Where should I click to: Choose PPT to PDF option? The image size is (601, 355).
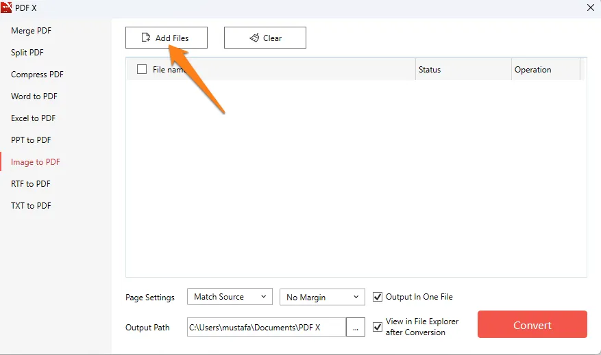pos(31,140)
